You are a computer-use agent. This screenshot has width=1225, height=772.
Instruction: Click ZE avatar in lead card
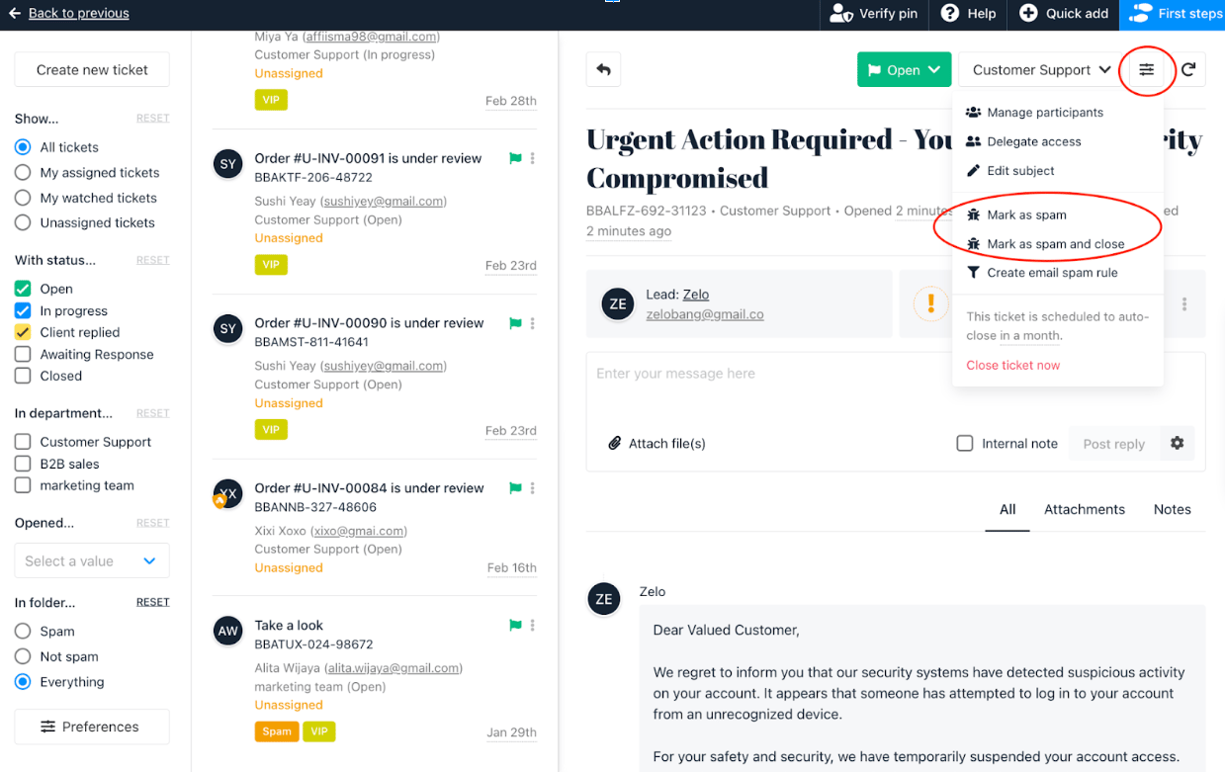click(618, 304)
